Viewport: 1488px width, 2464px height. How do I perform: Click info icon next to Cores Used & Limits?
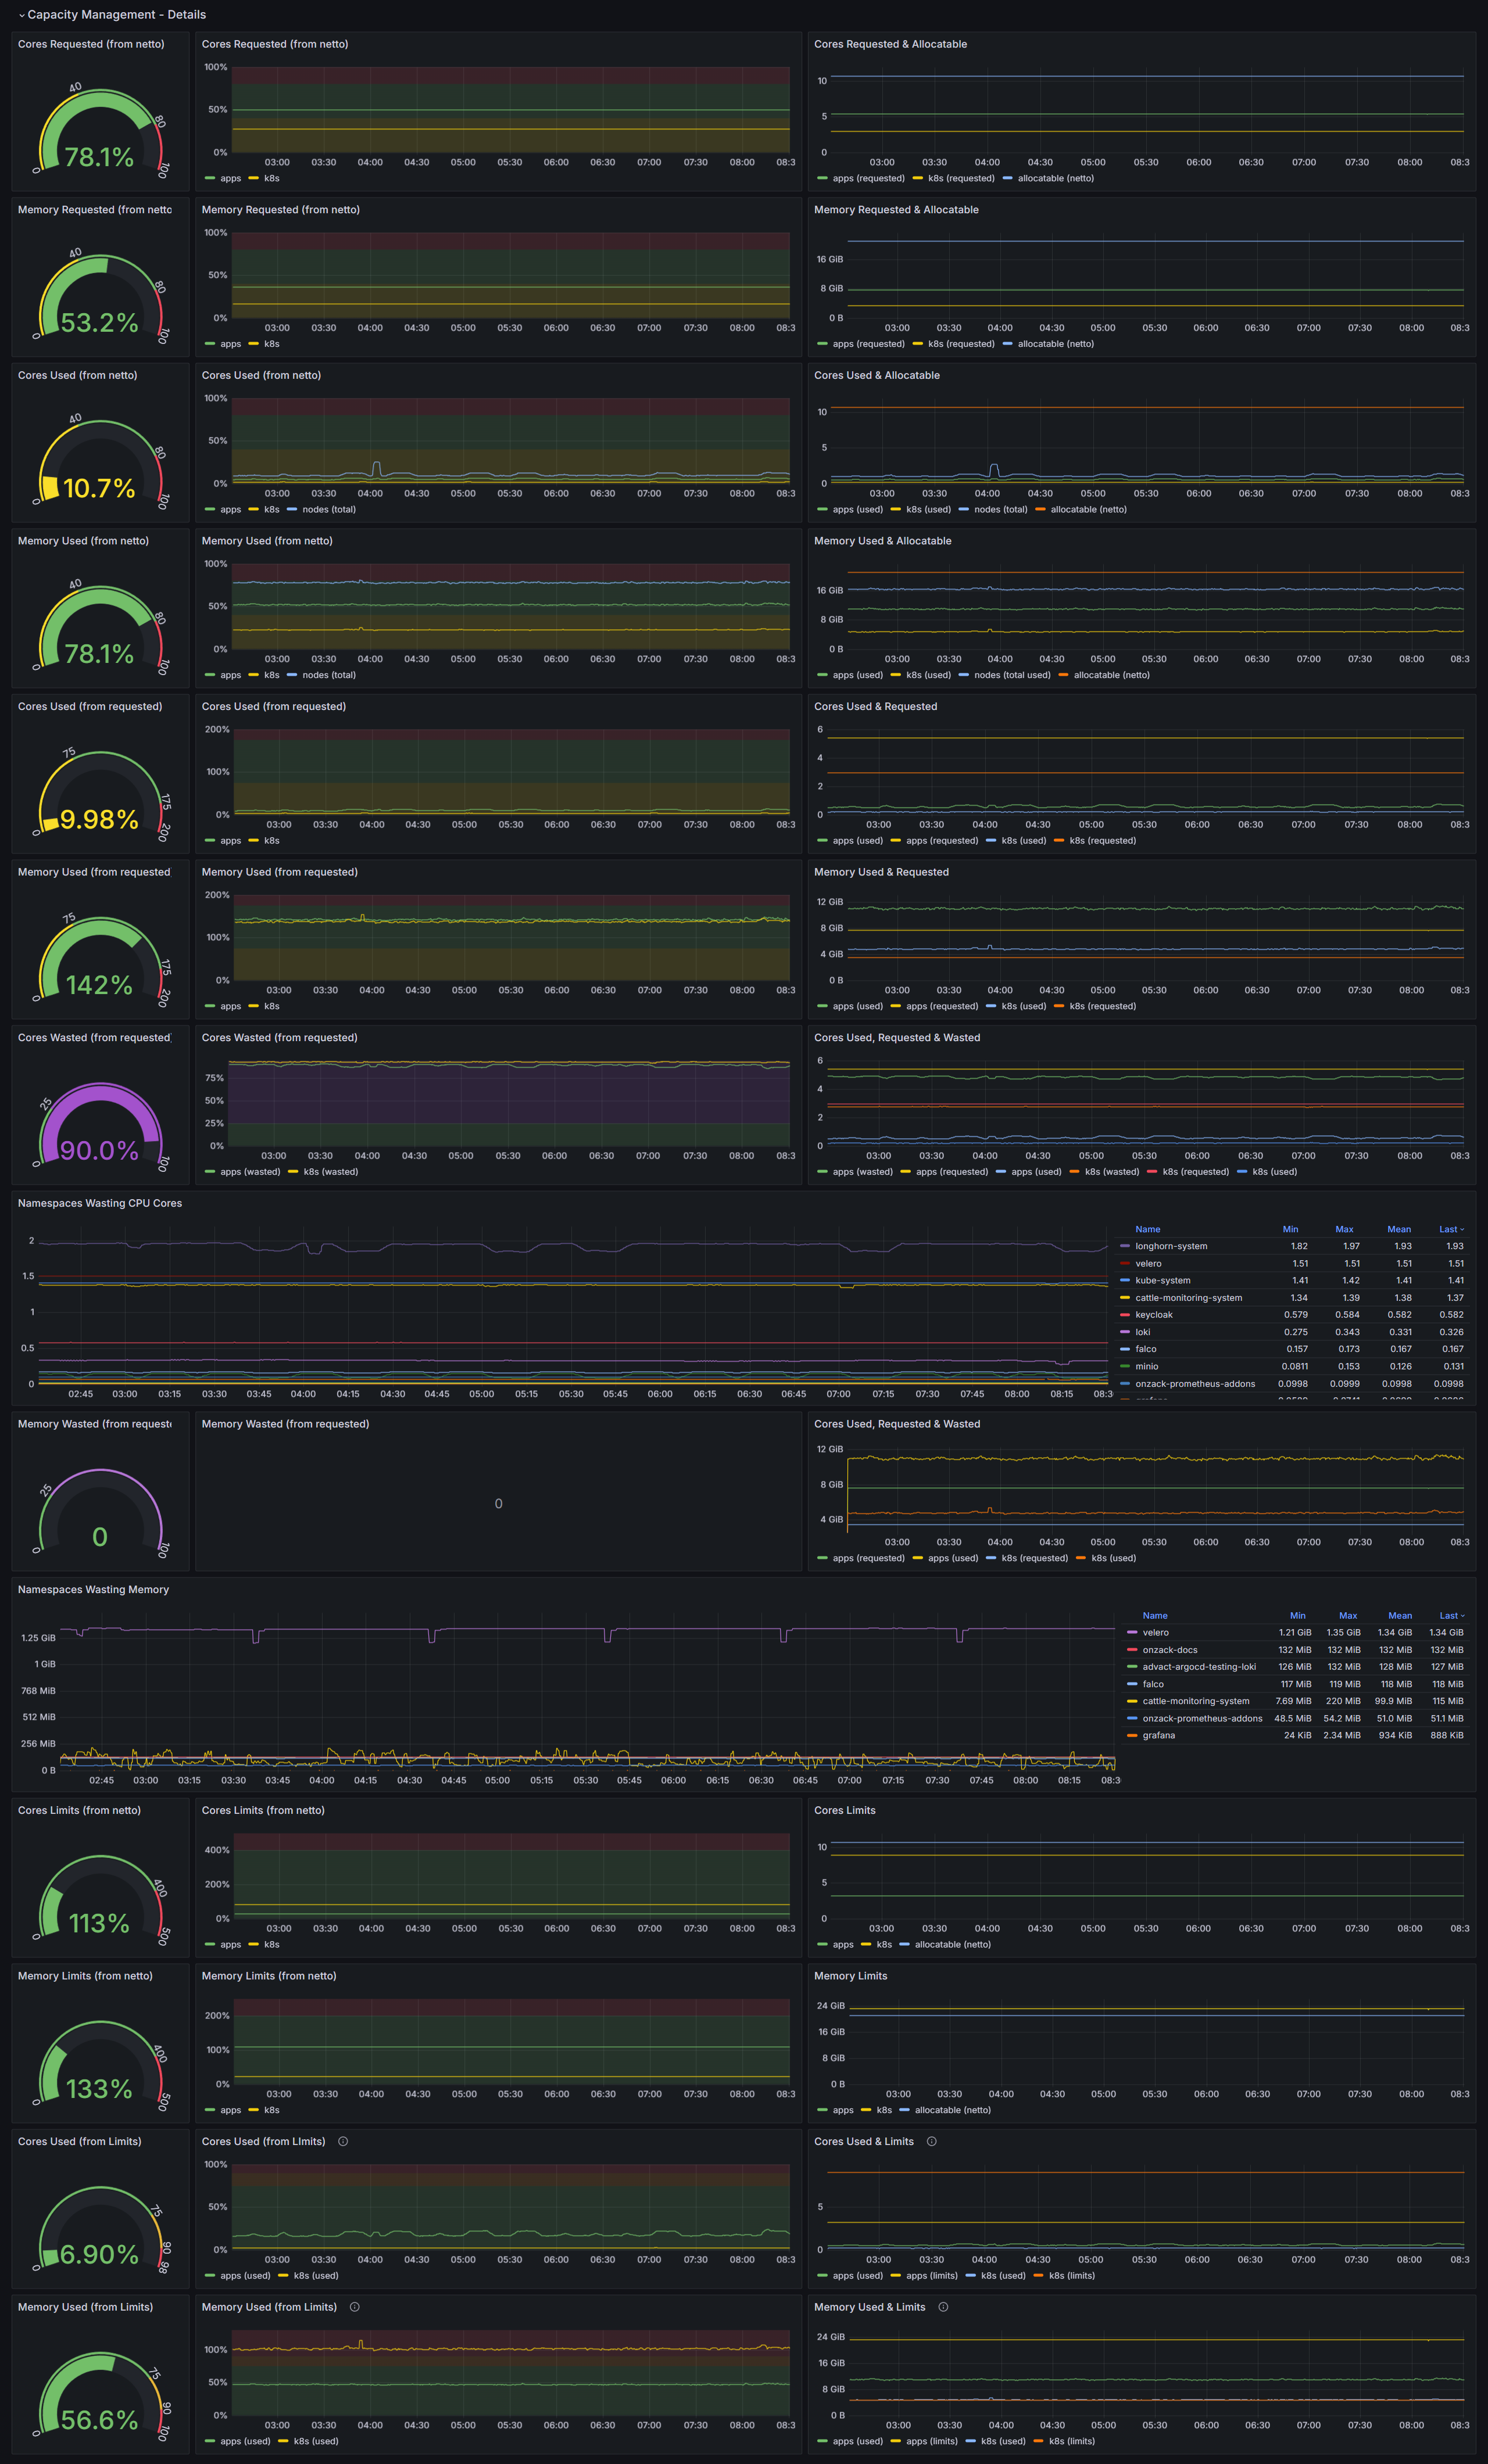(x=931, y=2141)
